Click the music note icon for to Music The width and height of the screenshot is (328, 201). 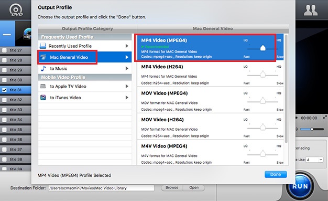(43, 68)
